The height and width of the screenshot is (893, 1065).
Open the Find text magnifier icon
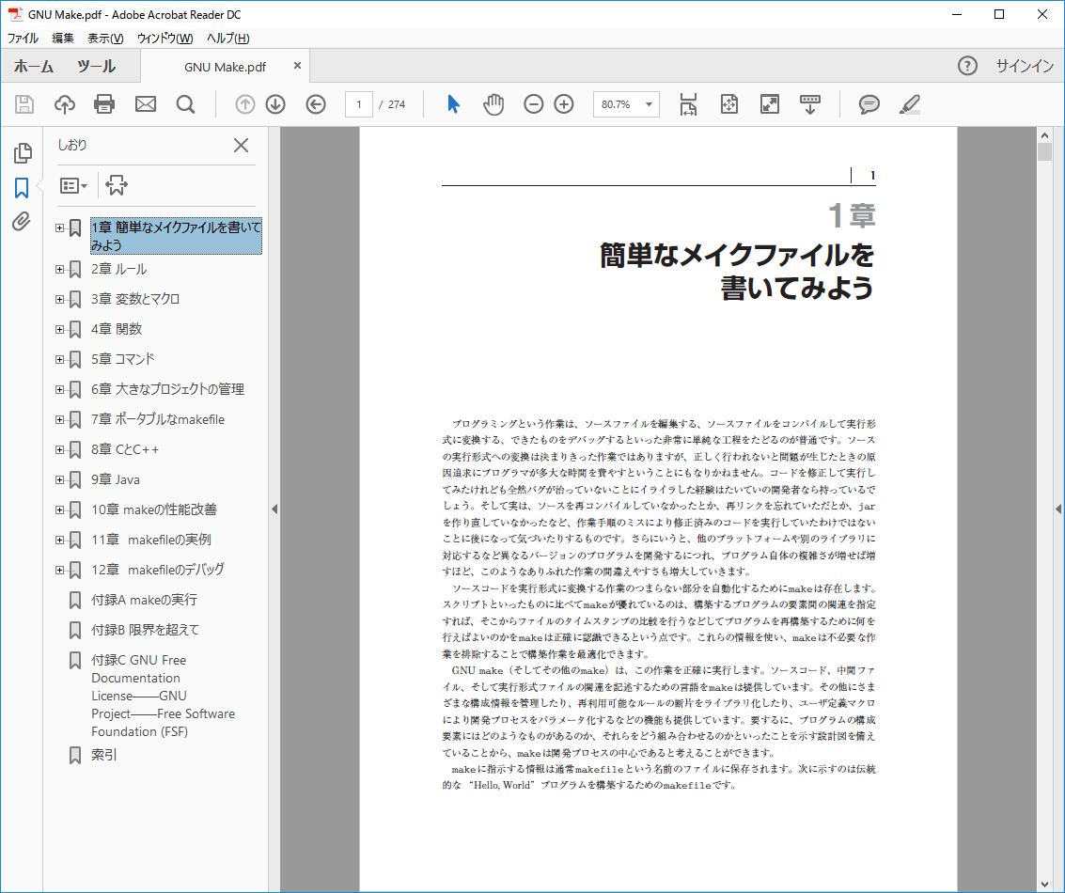[x=185, y=104]
